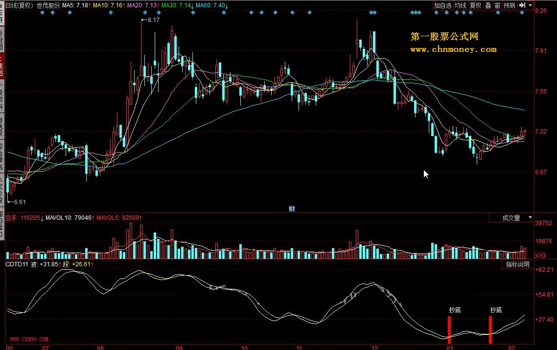This screenshot has height=350, width=557.
Task: Click the 日线(复权) period label
Action: click(19, 5)
